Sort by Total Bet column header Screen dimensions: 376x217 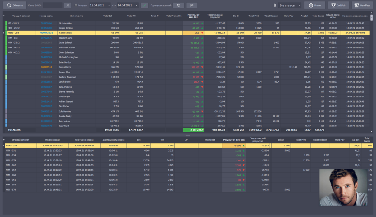point(108,16)
